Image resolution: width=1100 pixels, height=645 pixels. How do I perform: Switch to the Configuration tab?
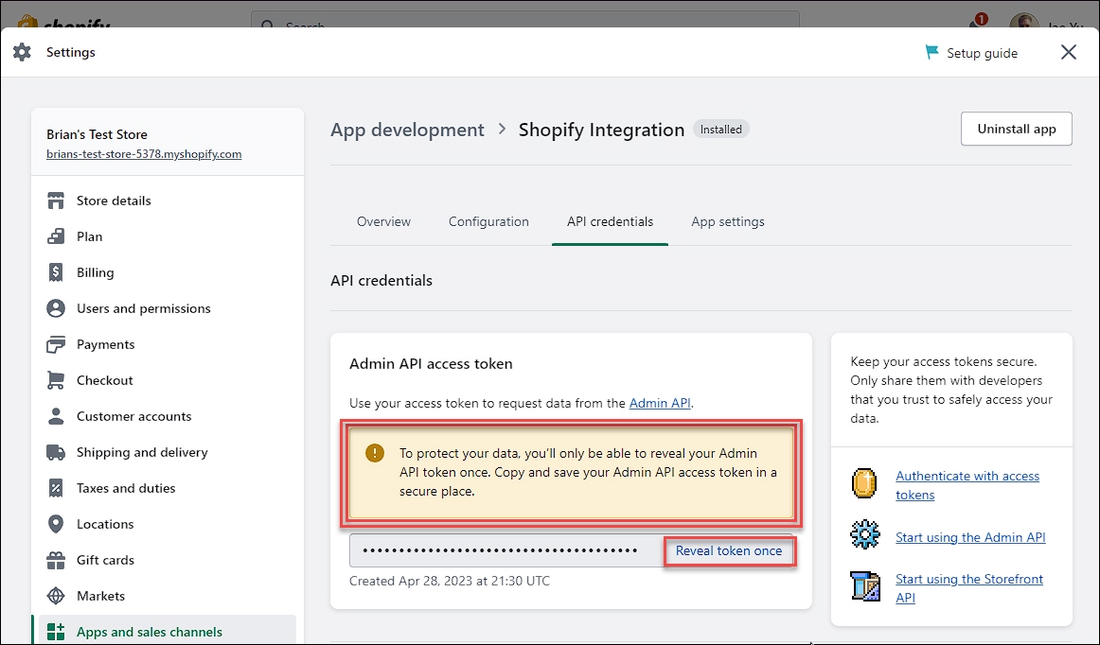click(489, 221)
